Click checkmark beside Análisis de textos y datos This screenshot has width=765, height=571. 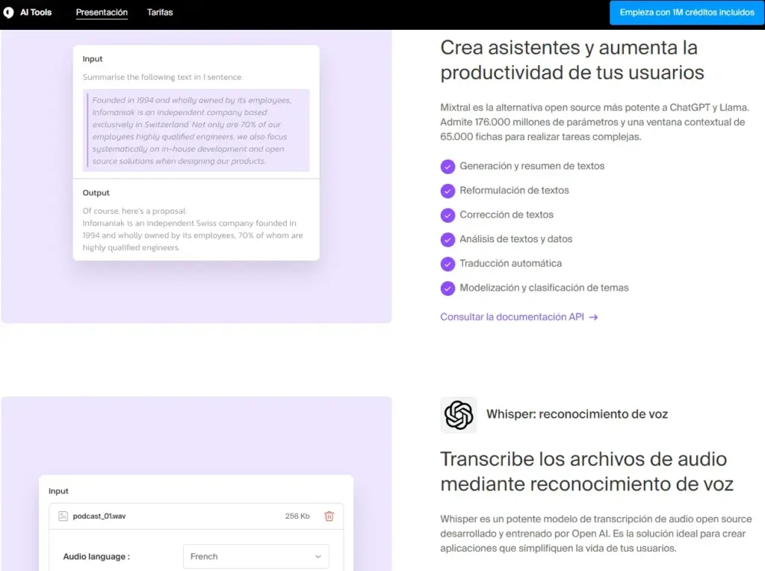click(x=447, y=240)
